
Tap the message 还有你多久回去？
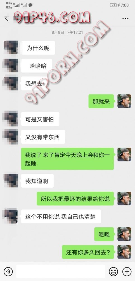tap(88, 252)
